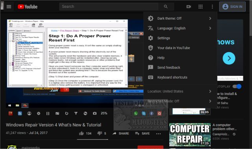
Task: Expand the Dark theme: Off submenu
Action: 180,18
